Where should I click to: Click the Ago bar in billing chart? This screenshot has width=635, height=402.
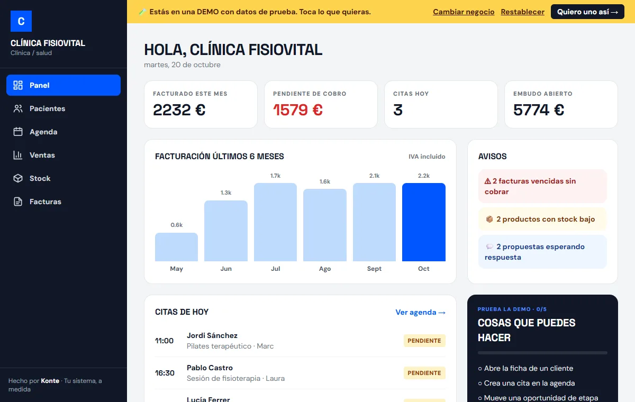(325, 225)
